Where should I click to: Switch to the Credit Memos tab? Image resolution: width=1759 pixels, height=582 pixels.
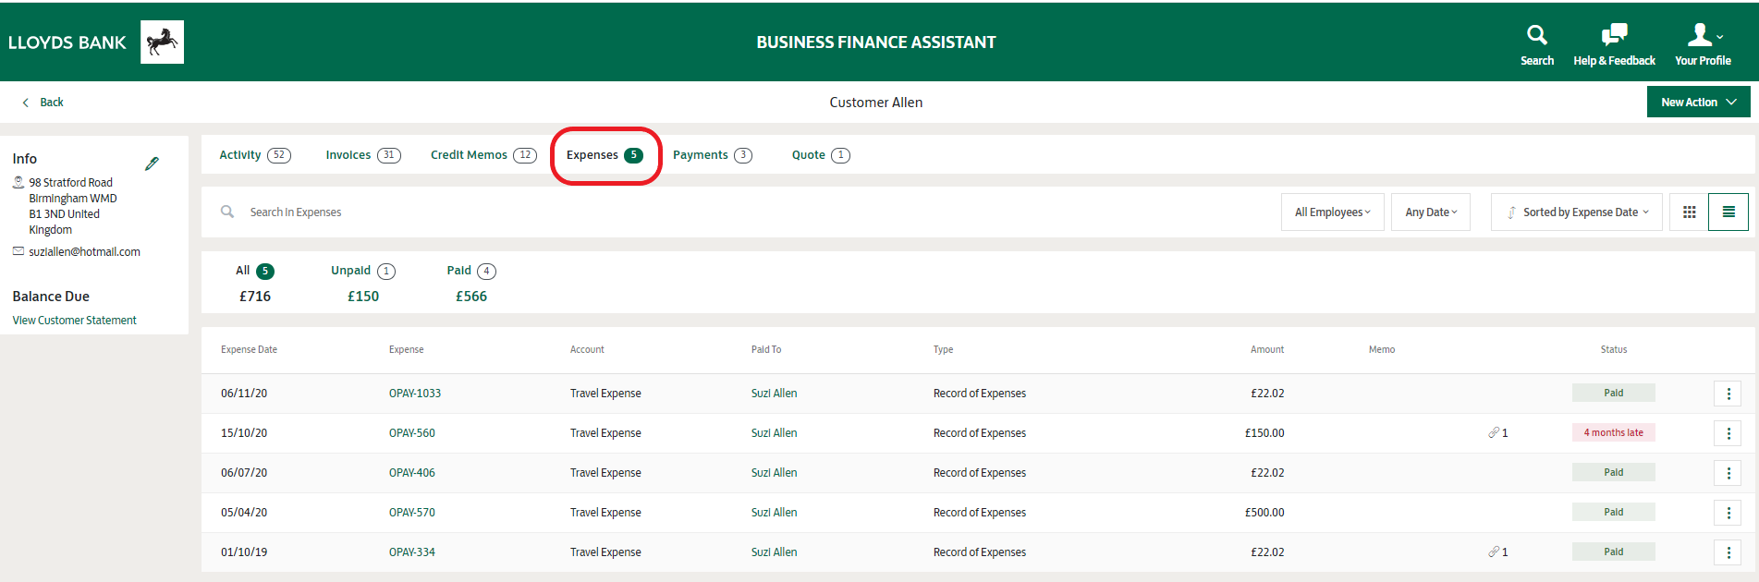coord(483,155)
